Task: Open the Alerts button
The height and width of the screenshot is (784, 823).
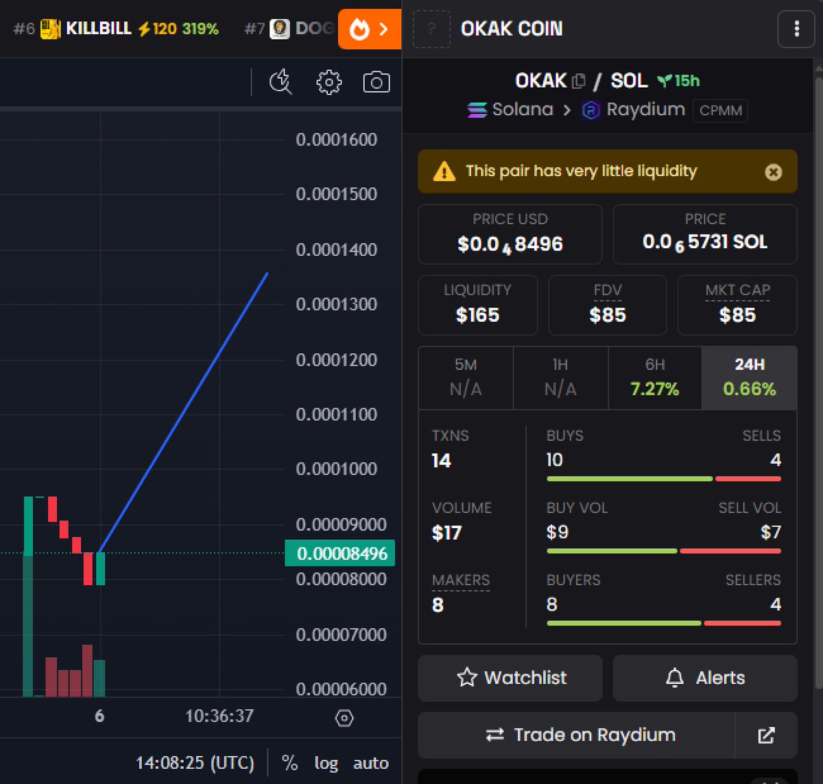Action: coord(705,678)
